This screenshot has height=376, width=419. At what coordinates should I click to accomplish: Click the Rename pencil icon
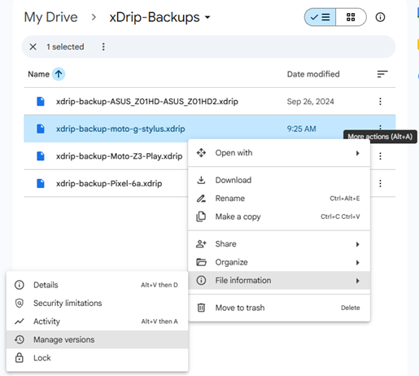pyautogui.click(x=201, y=199)
